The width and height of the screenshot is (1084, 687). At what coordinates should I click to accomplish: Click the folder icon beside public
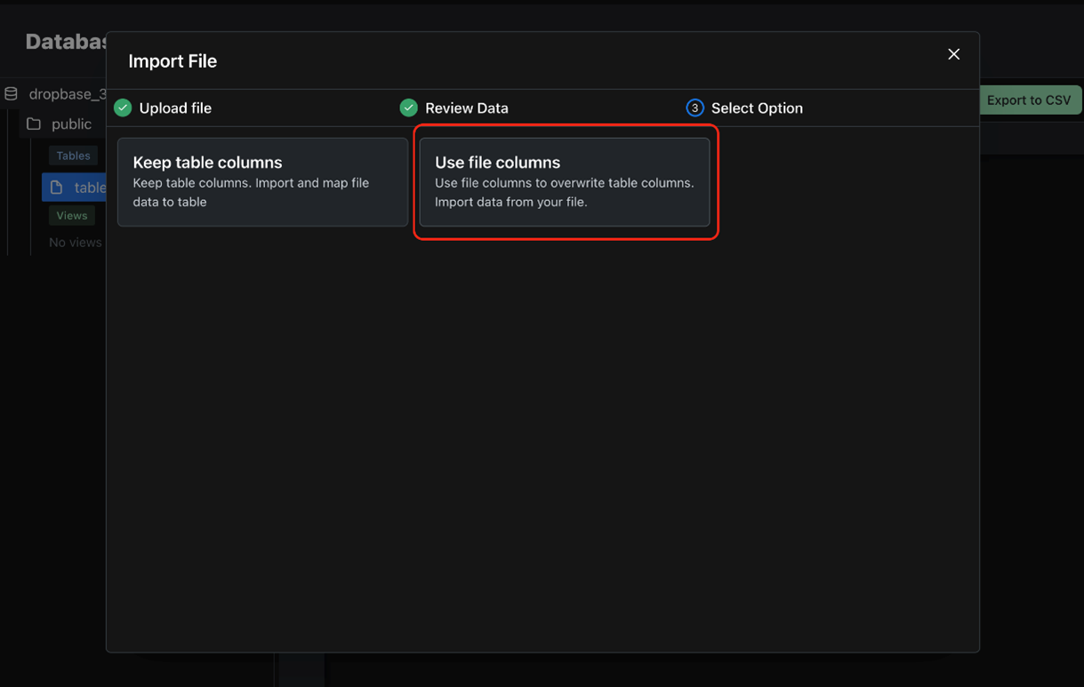(x=34, y=124)
